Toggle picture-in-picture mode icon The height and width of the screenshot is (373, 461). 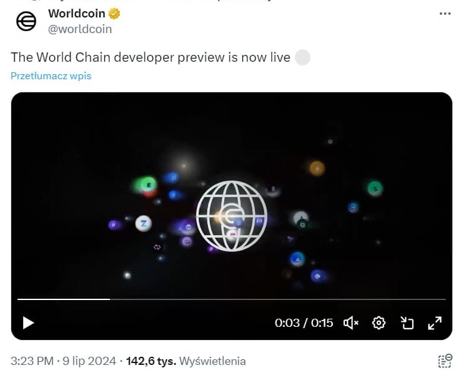(x=407, y=323)
